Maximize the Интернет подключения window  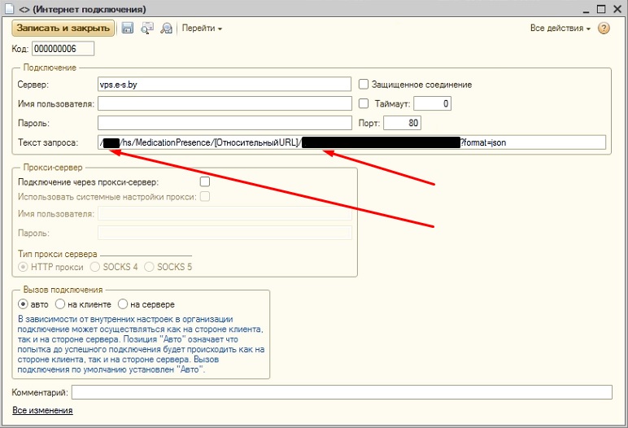[601, 8]
